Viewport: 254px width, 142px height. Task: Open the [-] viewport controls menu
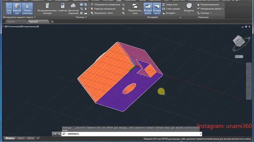coord(4,26)
